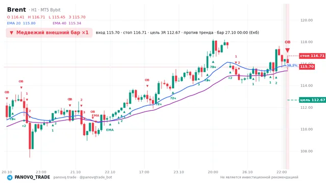326x183 pixels.
Task: Click the 120.00 price axis label
Action: 307,20
